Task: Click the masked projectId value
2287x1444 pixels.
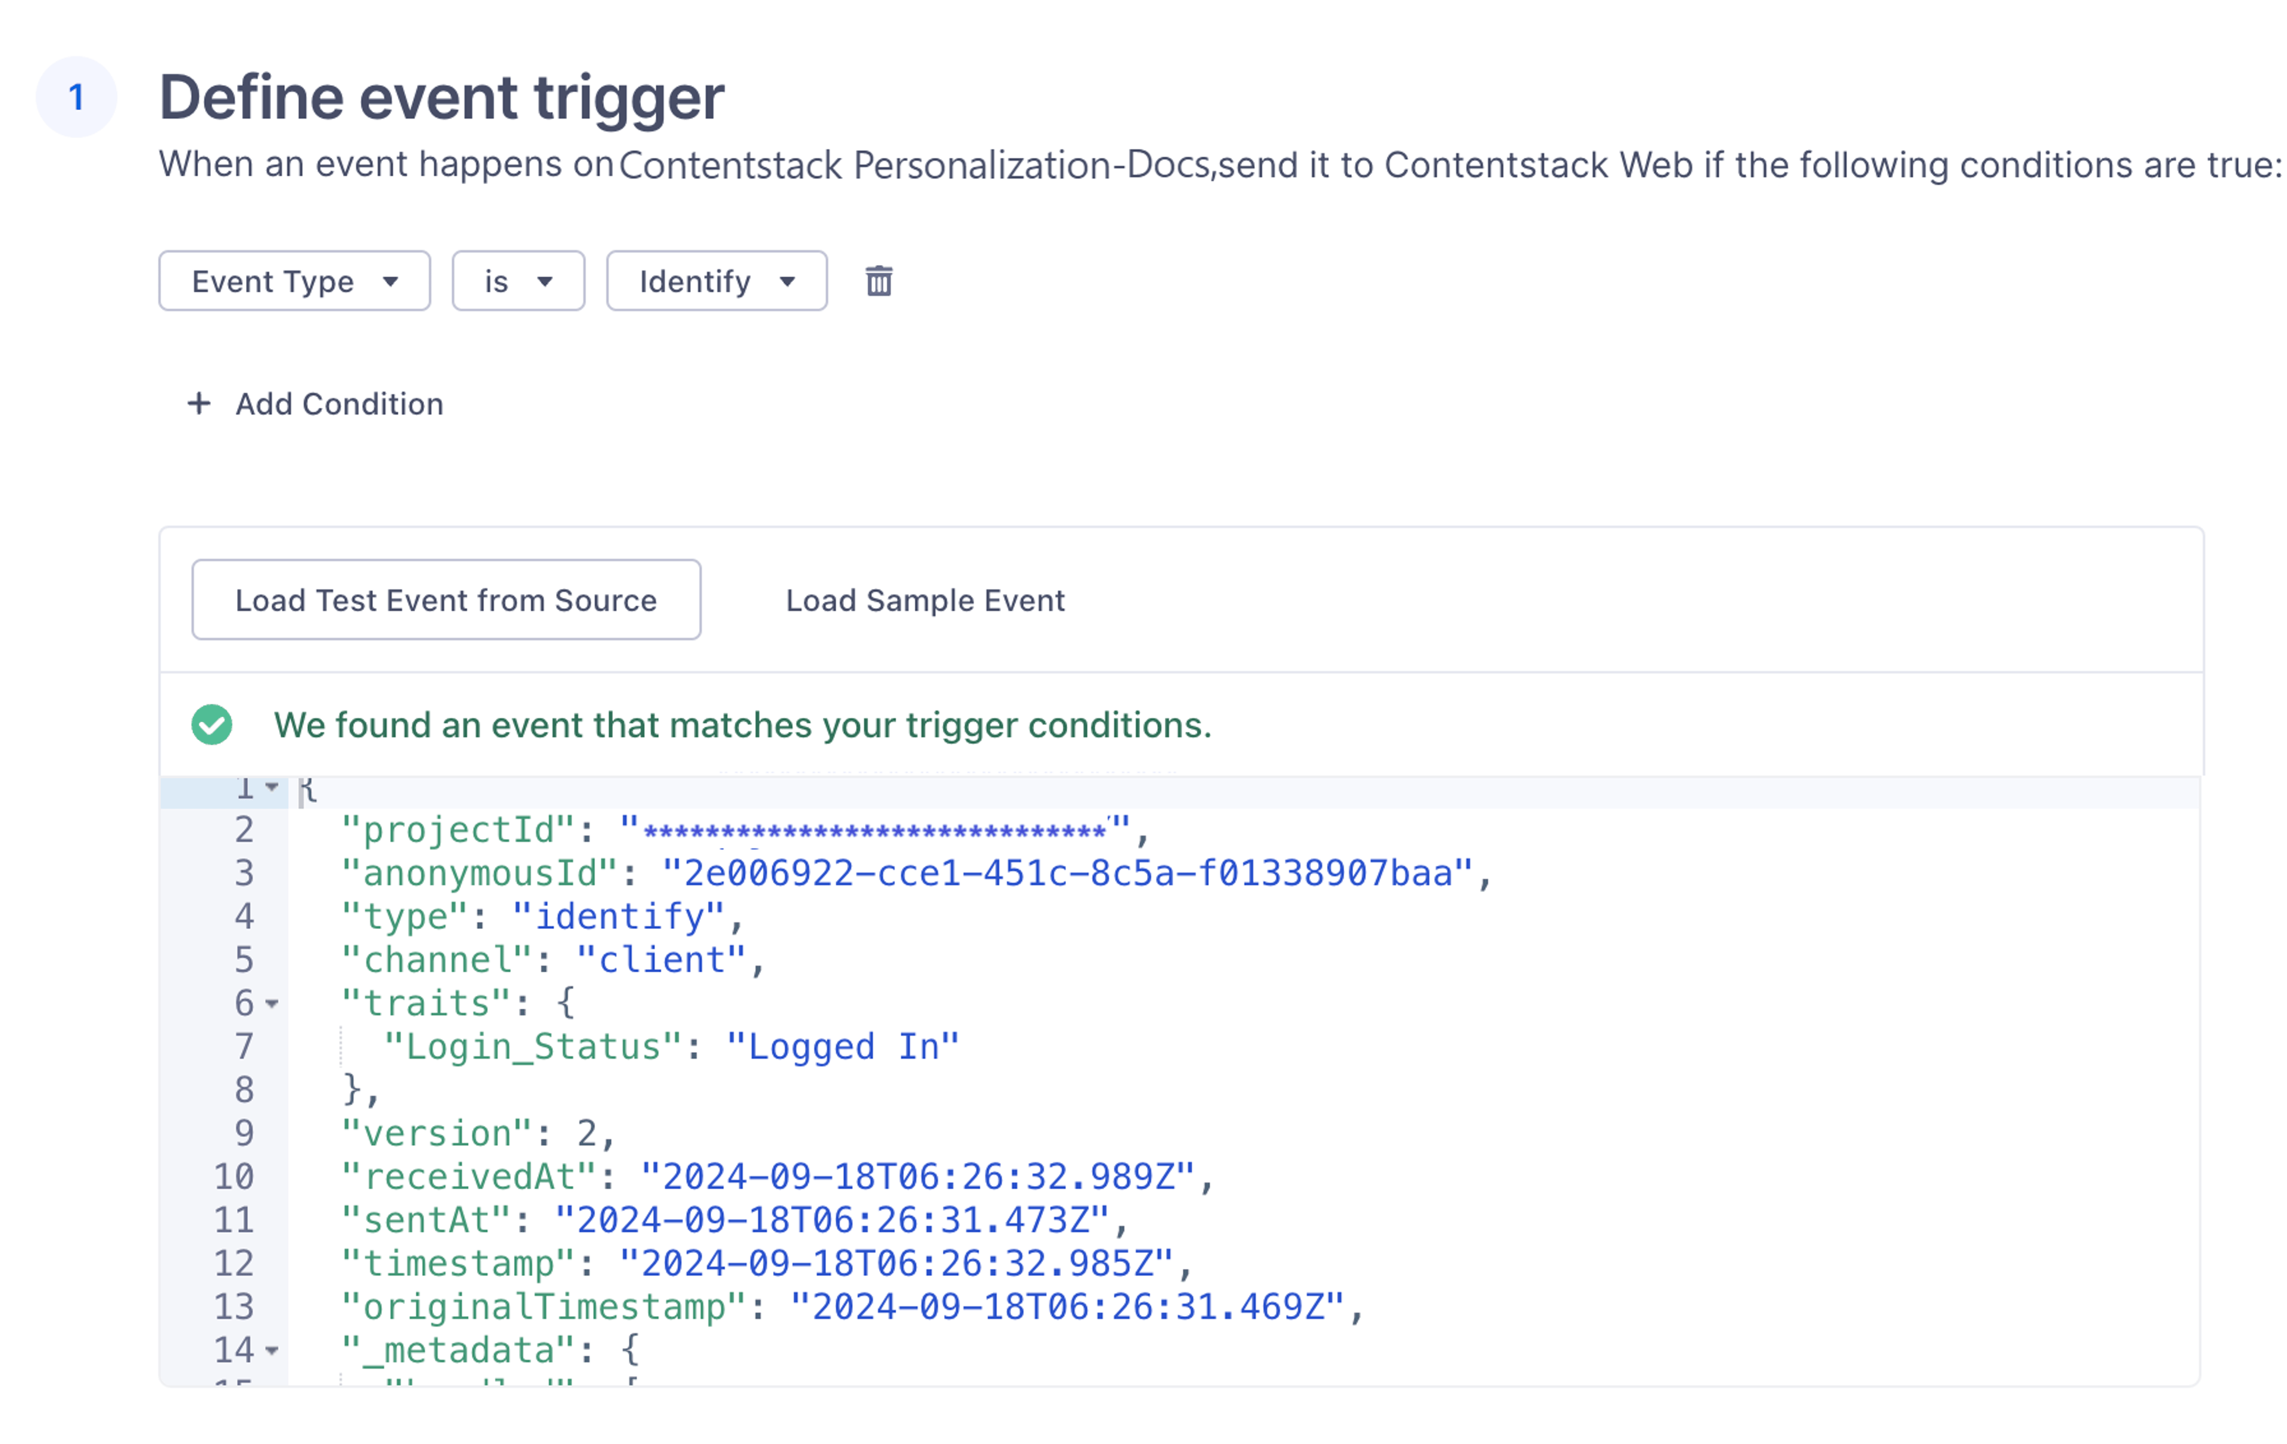Action: coord(875,831)
